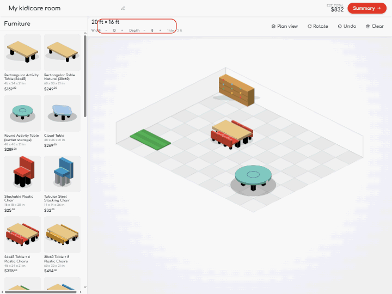Viewport: 392px width, 294px height.
Task: Choose 24x45 Table + 6 Plastic Chairs set
Action: tap(22, 235)
